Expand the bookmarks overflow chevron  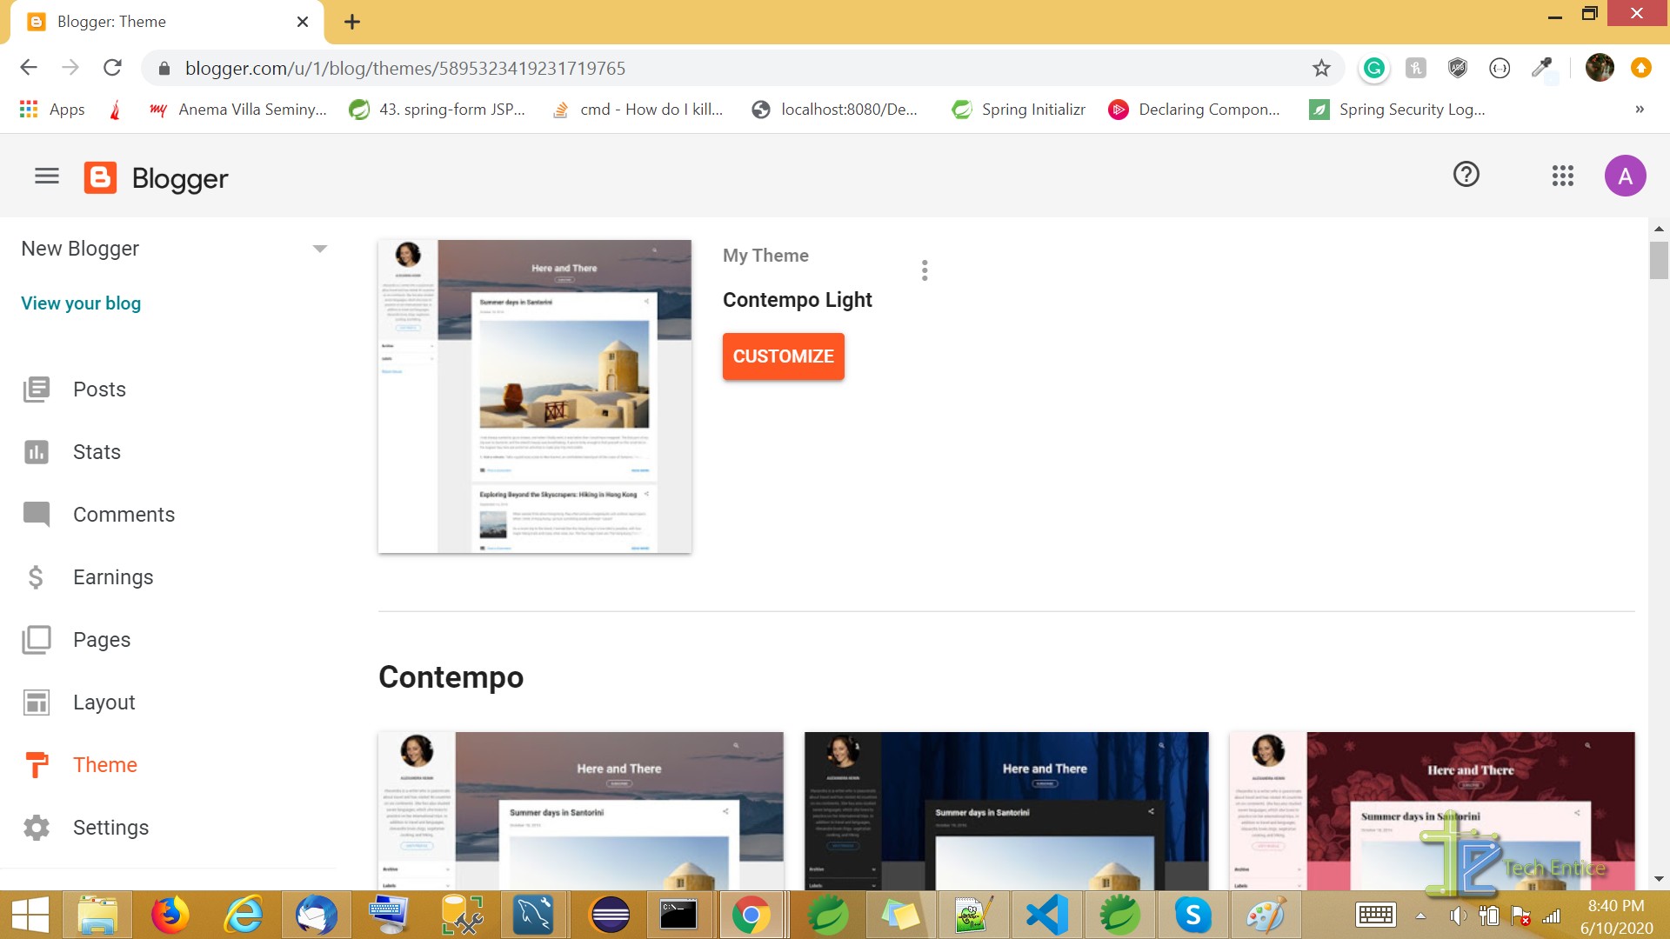coord(1639,110)
